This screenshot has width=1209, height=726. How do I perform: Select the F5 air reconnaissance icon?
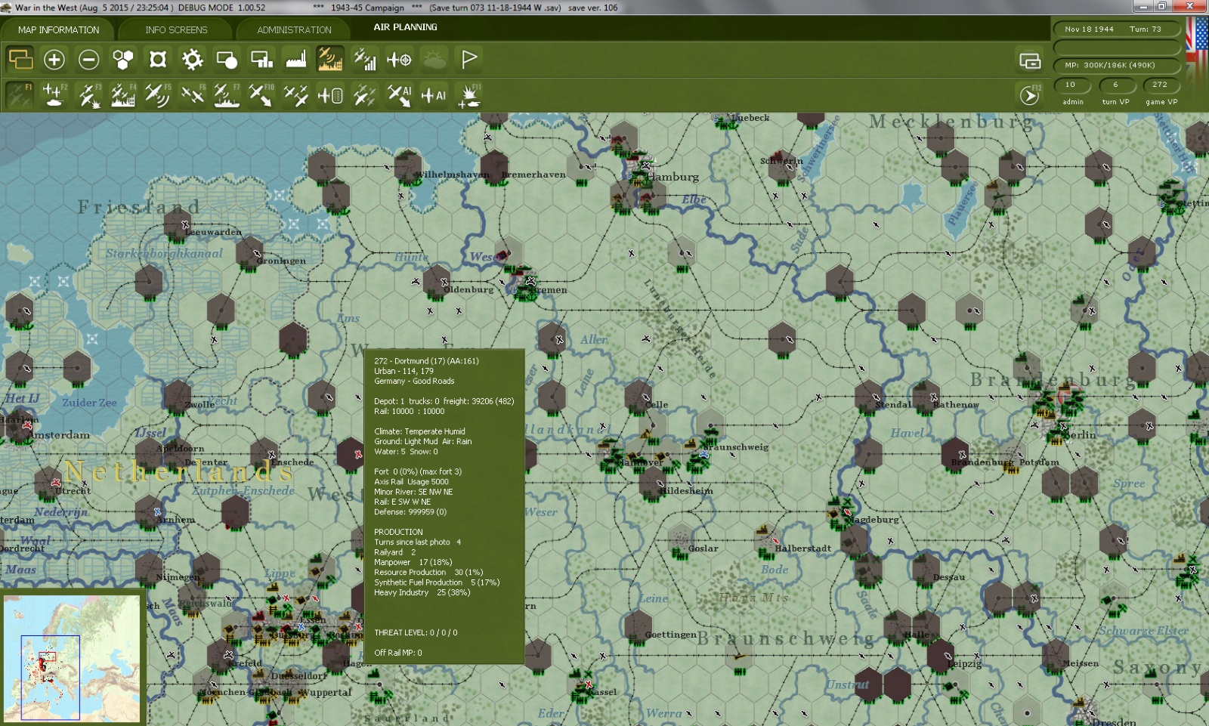157,96
